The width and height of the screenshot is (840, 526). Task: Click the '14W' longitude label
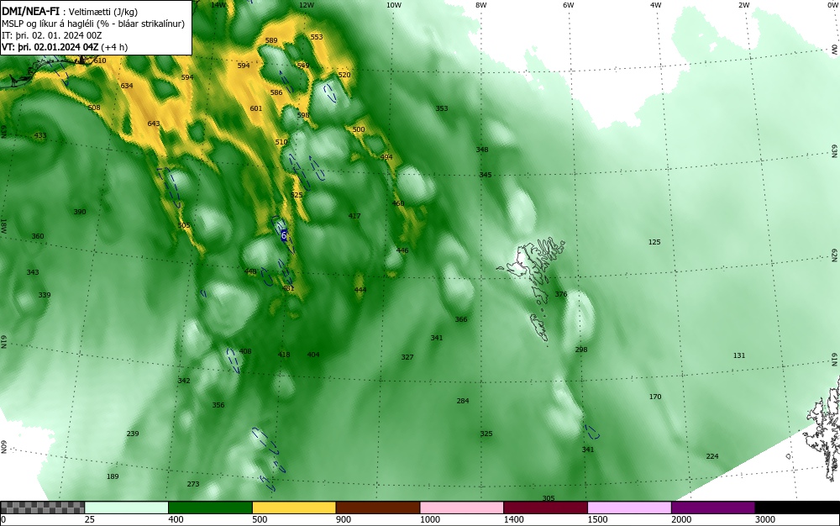click(x=218, y=5)
